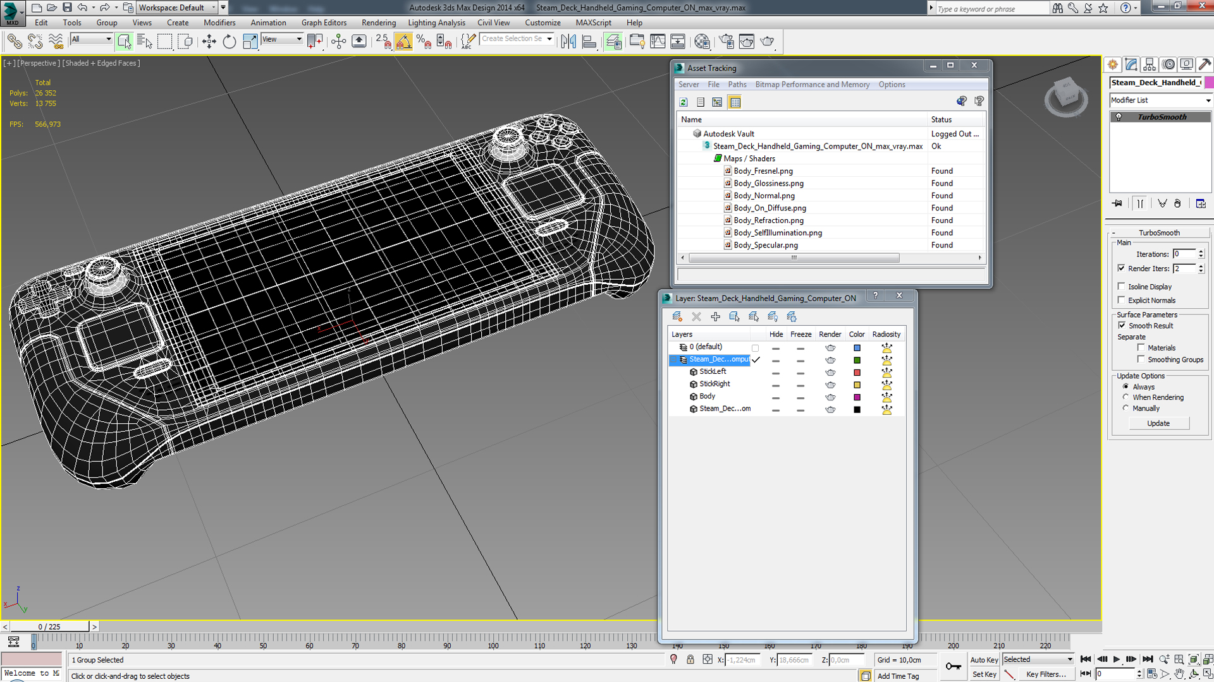Open the Rendering menu
This screenshot has width=1214, height=682.
pos(378,23)
